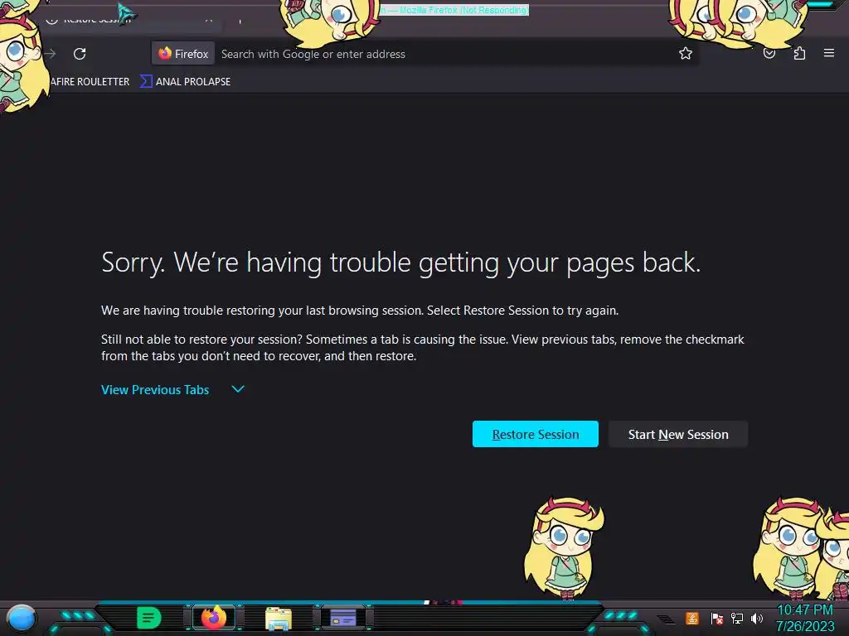This screenshot has height=636, width=849.
Task: Open the Action Center flag tray icon
Action: point(716,618)
